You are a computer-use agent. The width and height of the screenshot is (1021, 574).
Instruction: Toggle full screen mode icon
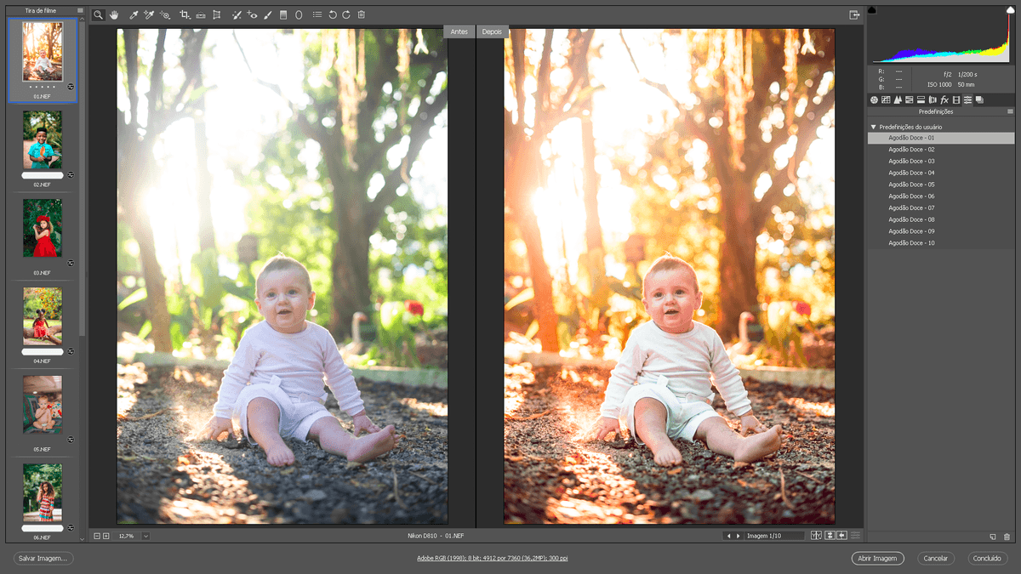pyautogui.click(x=853, y=15)
